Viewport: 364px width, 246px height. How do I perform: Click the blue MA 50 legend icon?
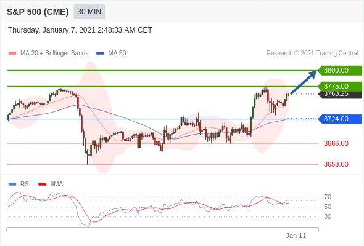(101, 54)
